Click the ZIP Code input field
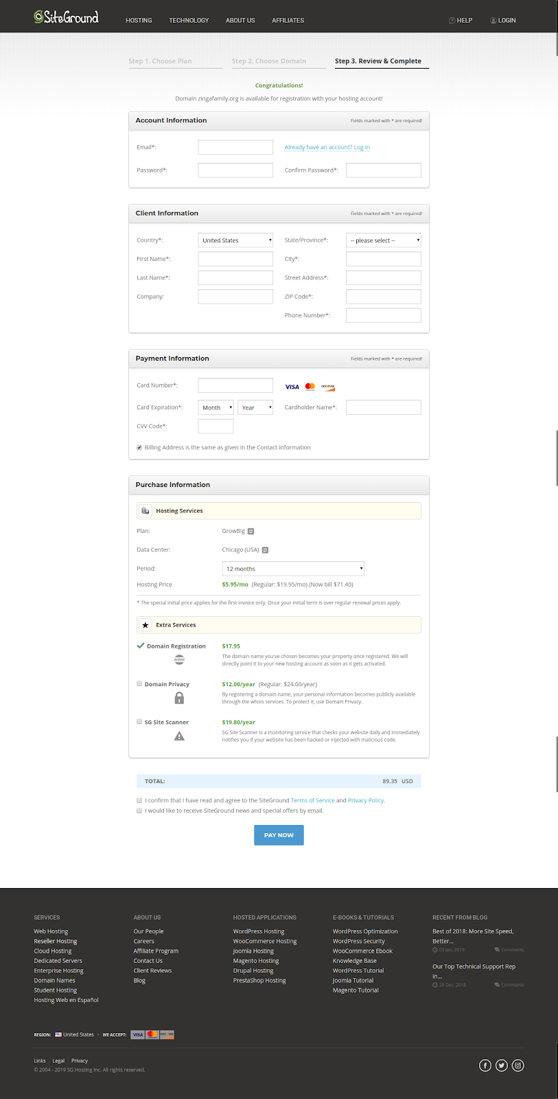 pos(384,297)
